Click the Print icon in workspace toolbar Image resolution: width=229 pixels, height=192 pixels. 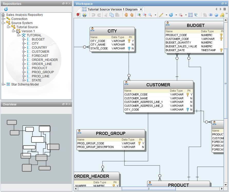(84, 15)
